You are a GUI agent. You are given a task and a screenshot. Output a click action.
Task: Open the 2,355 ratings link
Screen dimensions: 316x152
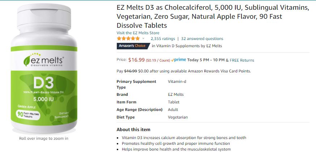point(163,39)
